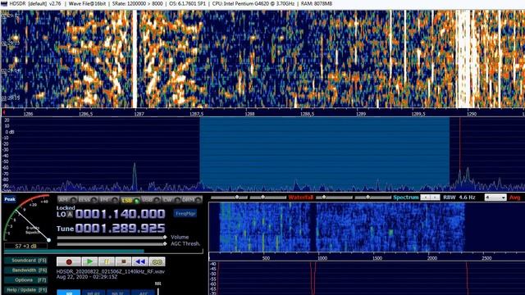Click the Tune frequency 0001.289.925
The height and width of the screenshot is (295, 525).
tap(121, 229)
